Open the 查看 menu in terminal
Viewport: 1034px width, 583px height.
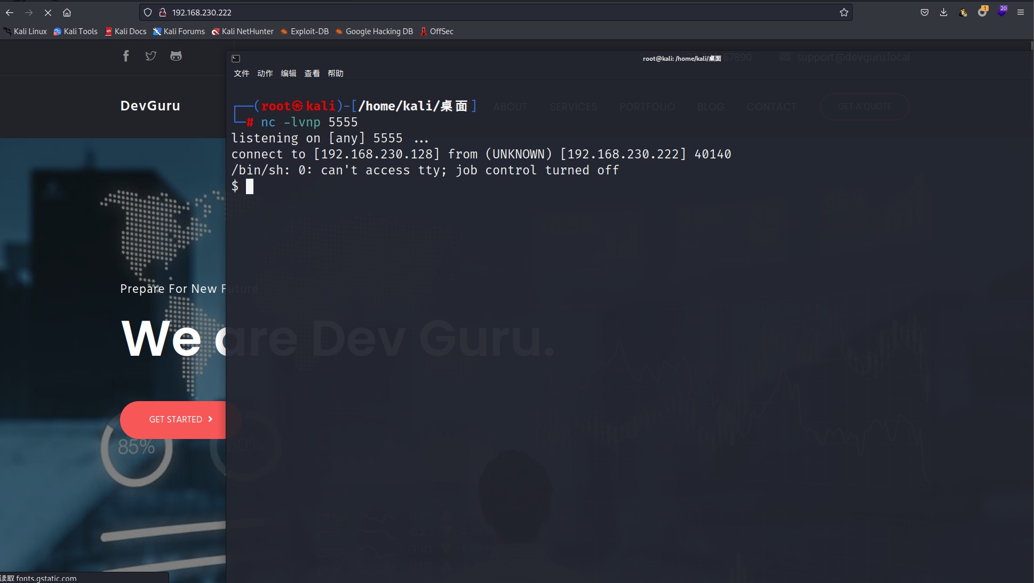pos(312,74)
